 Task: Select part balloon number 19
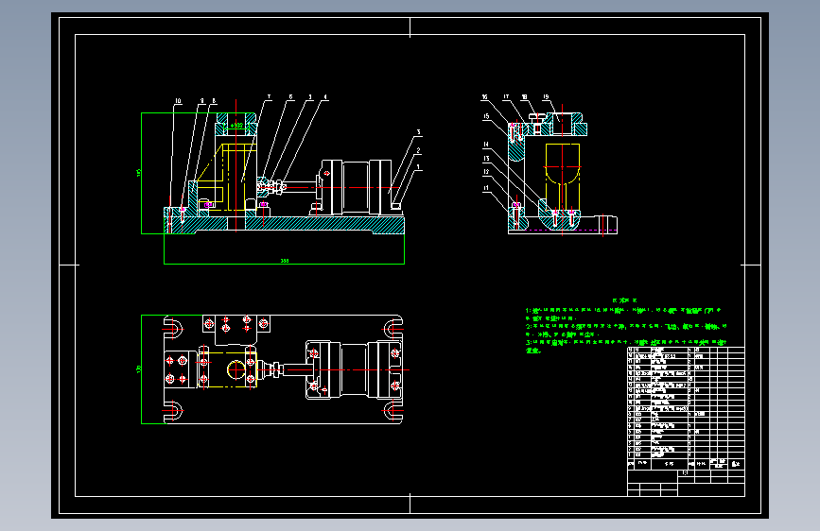(x=546, y=97)
